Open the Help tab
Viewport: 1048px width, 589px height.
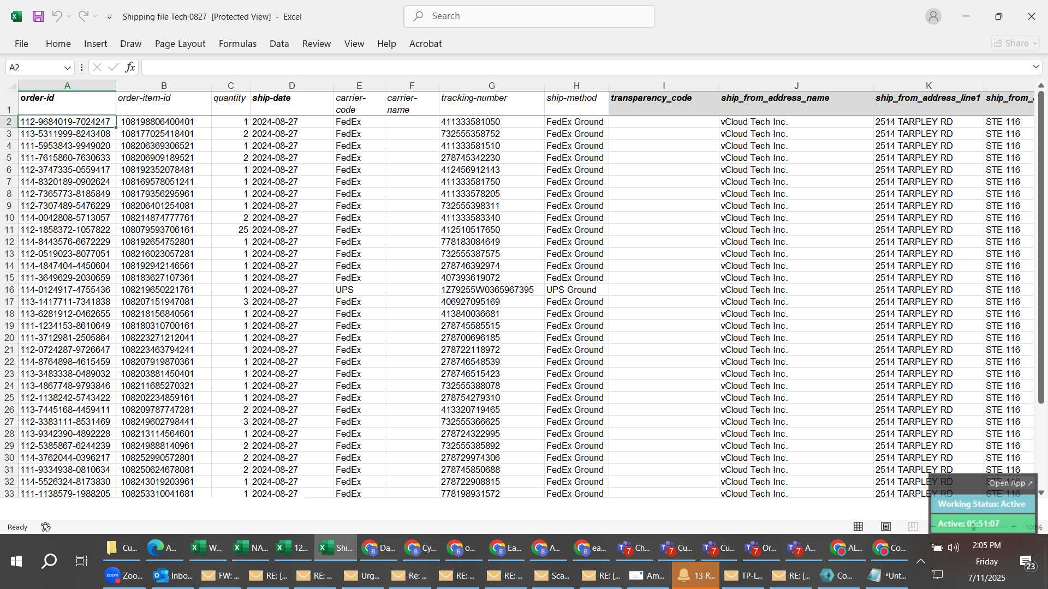[386, 44]
